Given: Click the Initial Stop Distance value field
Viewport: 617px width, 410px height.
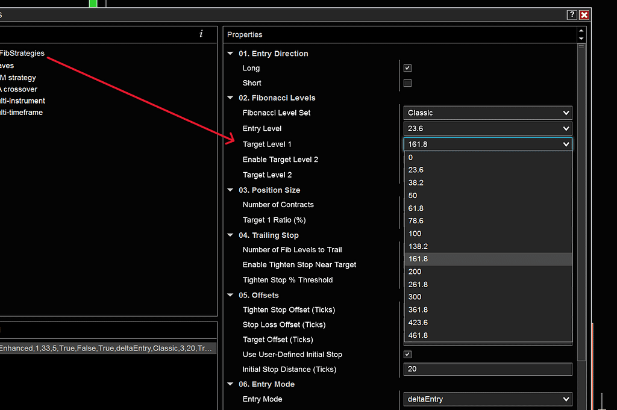Looking at the screenshot, I should pos(488,368).
